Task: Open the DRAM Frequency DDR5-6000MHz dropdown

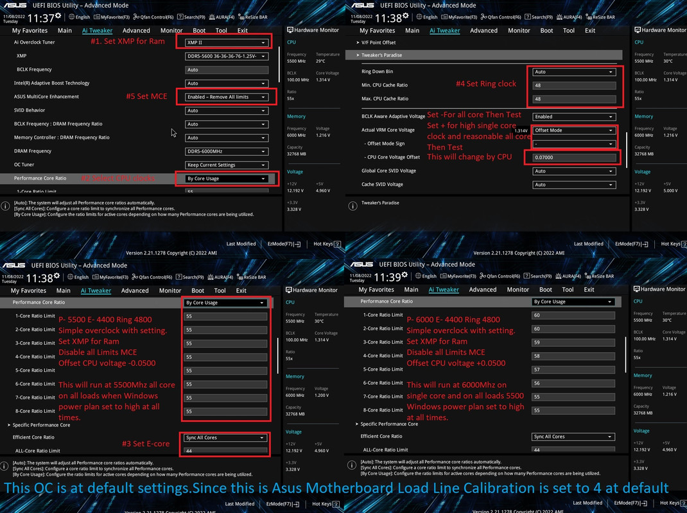Action: point(227,151)
